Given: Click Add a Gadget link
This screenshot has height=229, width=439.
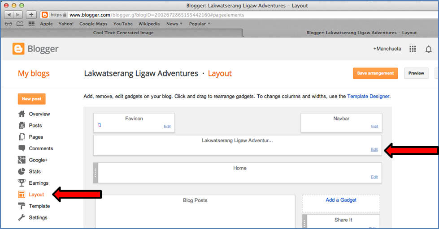Looking at the screenshot, I should click(341, 200).
